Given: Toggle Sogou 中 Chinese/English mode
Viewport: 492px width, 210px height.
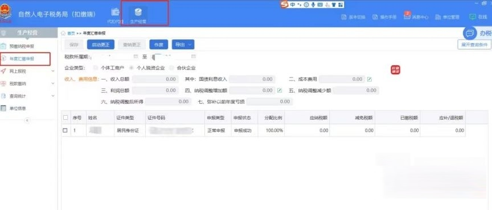Looking at the screenshot, I should pos(293,5).
